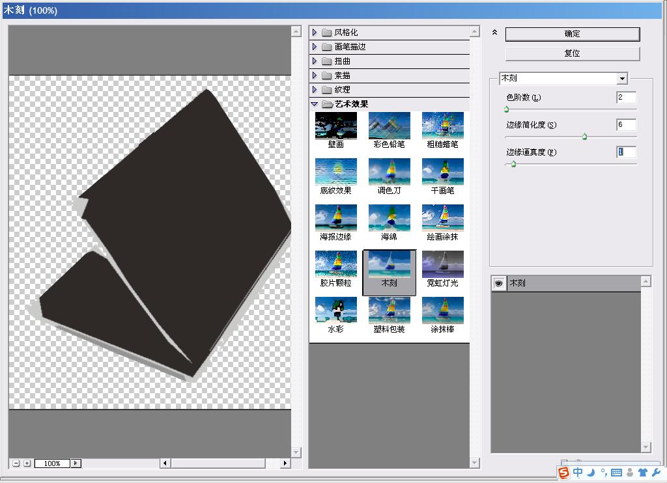Click the 100% zoom value field
The image size is (667, 483).
tap(52, 463)
